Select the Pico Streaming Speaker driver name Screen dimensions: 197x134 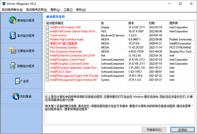tap(64, 47)
